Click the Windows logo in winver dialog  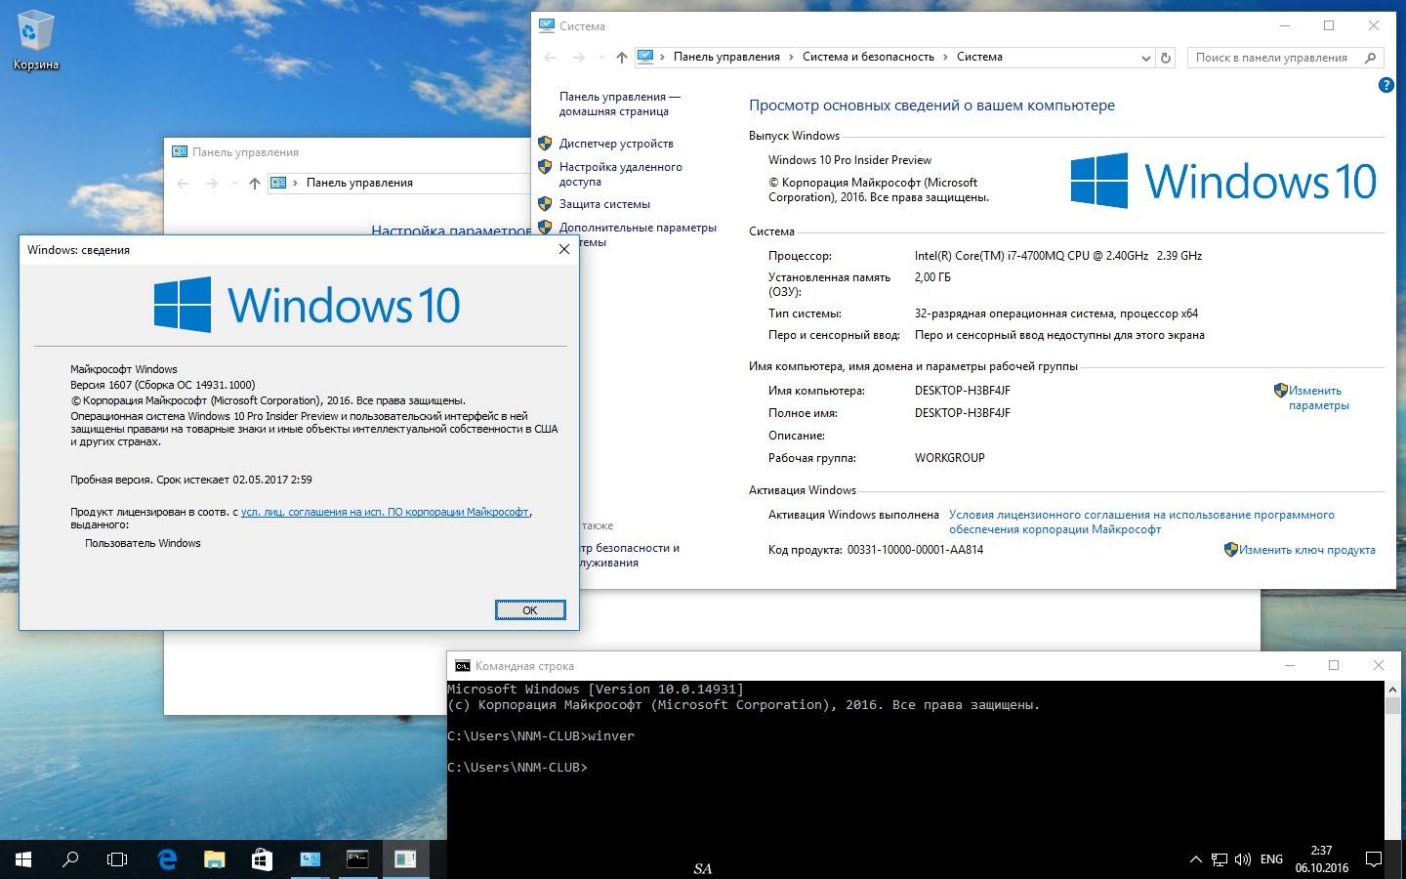point(307,305)
